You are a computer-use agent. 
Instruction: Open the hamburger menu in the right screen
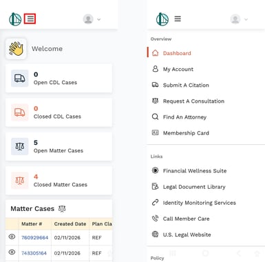178,19
